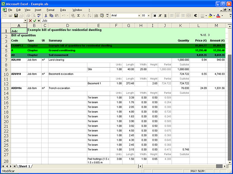Open the Font Color palette dropdown arrow
This screenshot has width=233, height=174.
222,15
